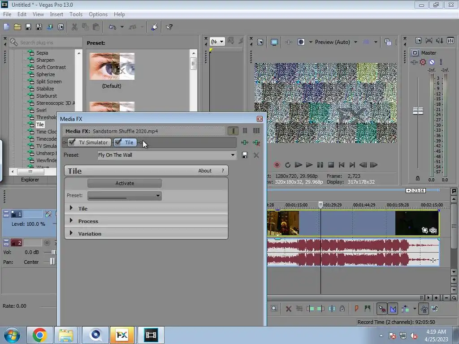Open the Mixing Console icon

click(450, 41)
